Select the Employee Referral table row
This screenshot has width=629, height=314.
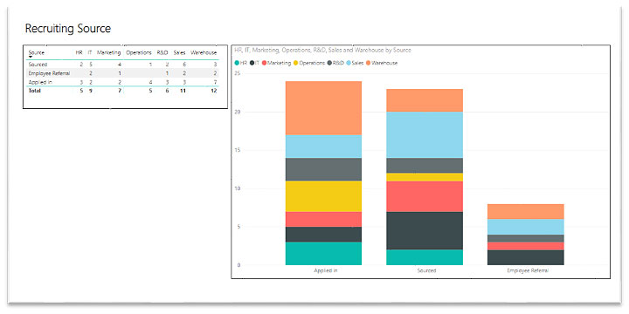tap(123, 73)
